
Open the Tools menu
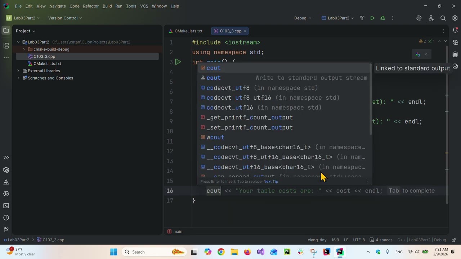click(x=131, y=6)
